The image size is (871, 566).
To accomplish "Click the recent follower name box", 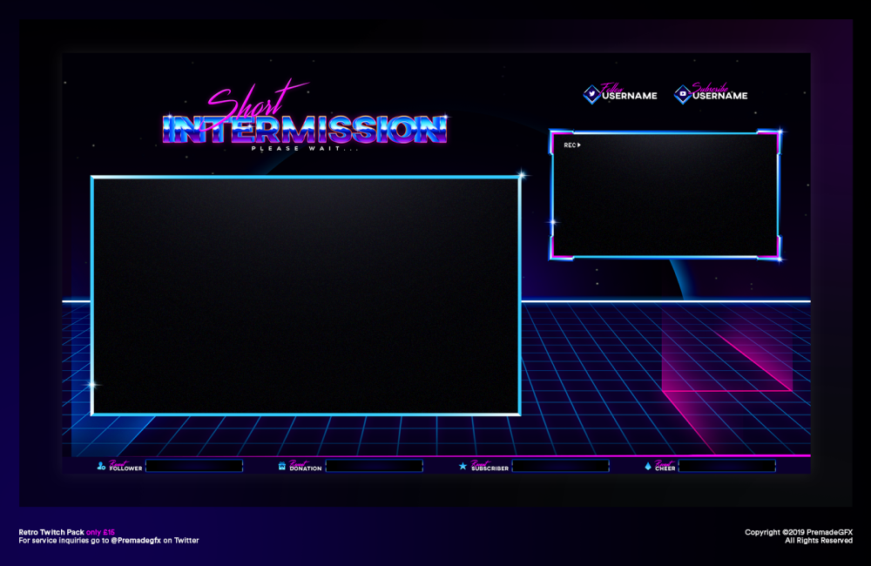I will pyautogui.click(x=193, y=467).
